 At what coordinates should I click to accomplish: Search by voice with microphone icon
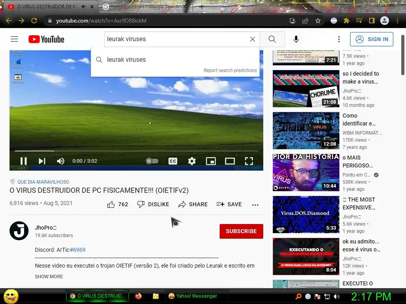[x=296, y=39]
